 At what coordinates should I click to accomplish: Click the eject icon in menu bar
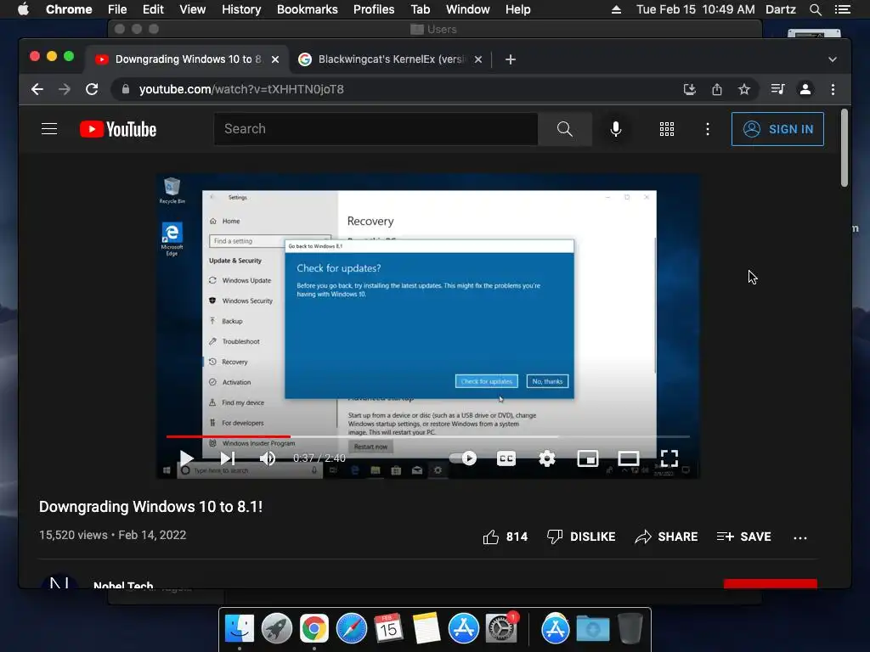pos(616,9)
